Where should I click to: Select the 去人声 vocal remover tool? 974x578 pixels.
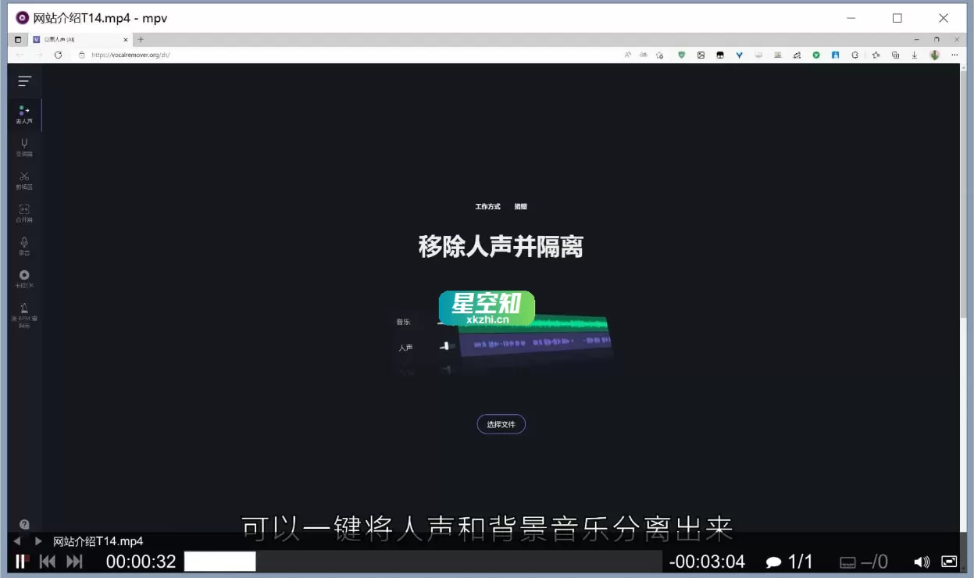(23, 113)
